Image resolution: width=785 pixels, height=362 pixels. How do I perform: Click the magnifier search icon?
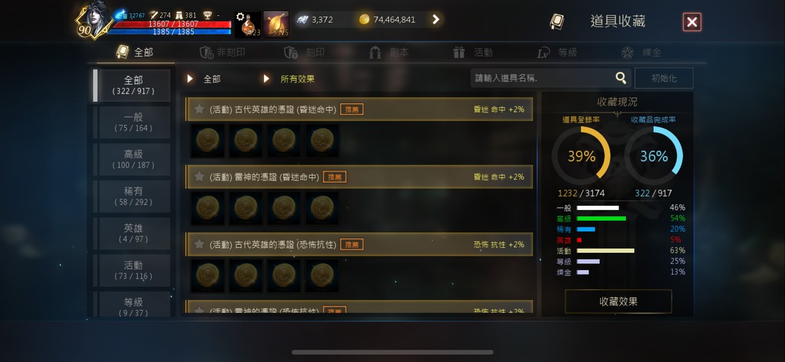click(620, 78)
